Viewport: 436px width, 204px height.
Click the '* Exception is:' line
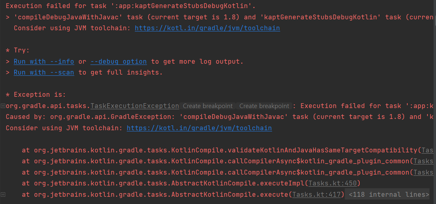coord(36,95)
